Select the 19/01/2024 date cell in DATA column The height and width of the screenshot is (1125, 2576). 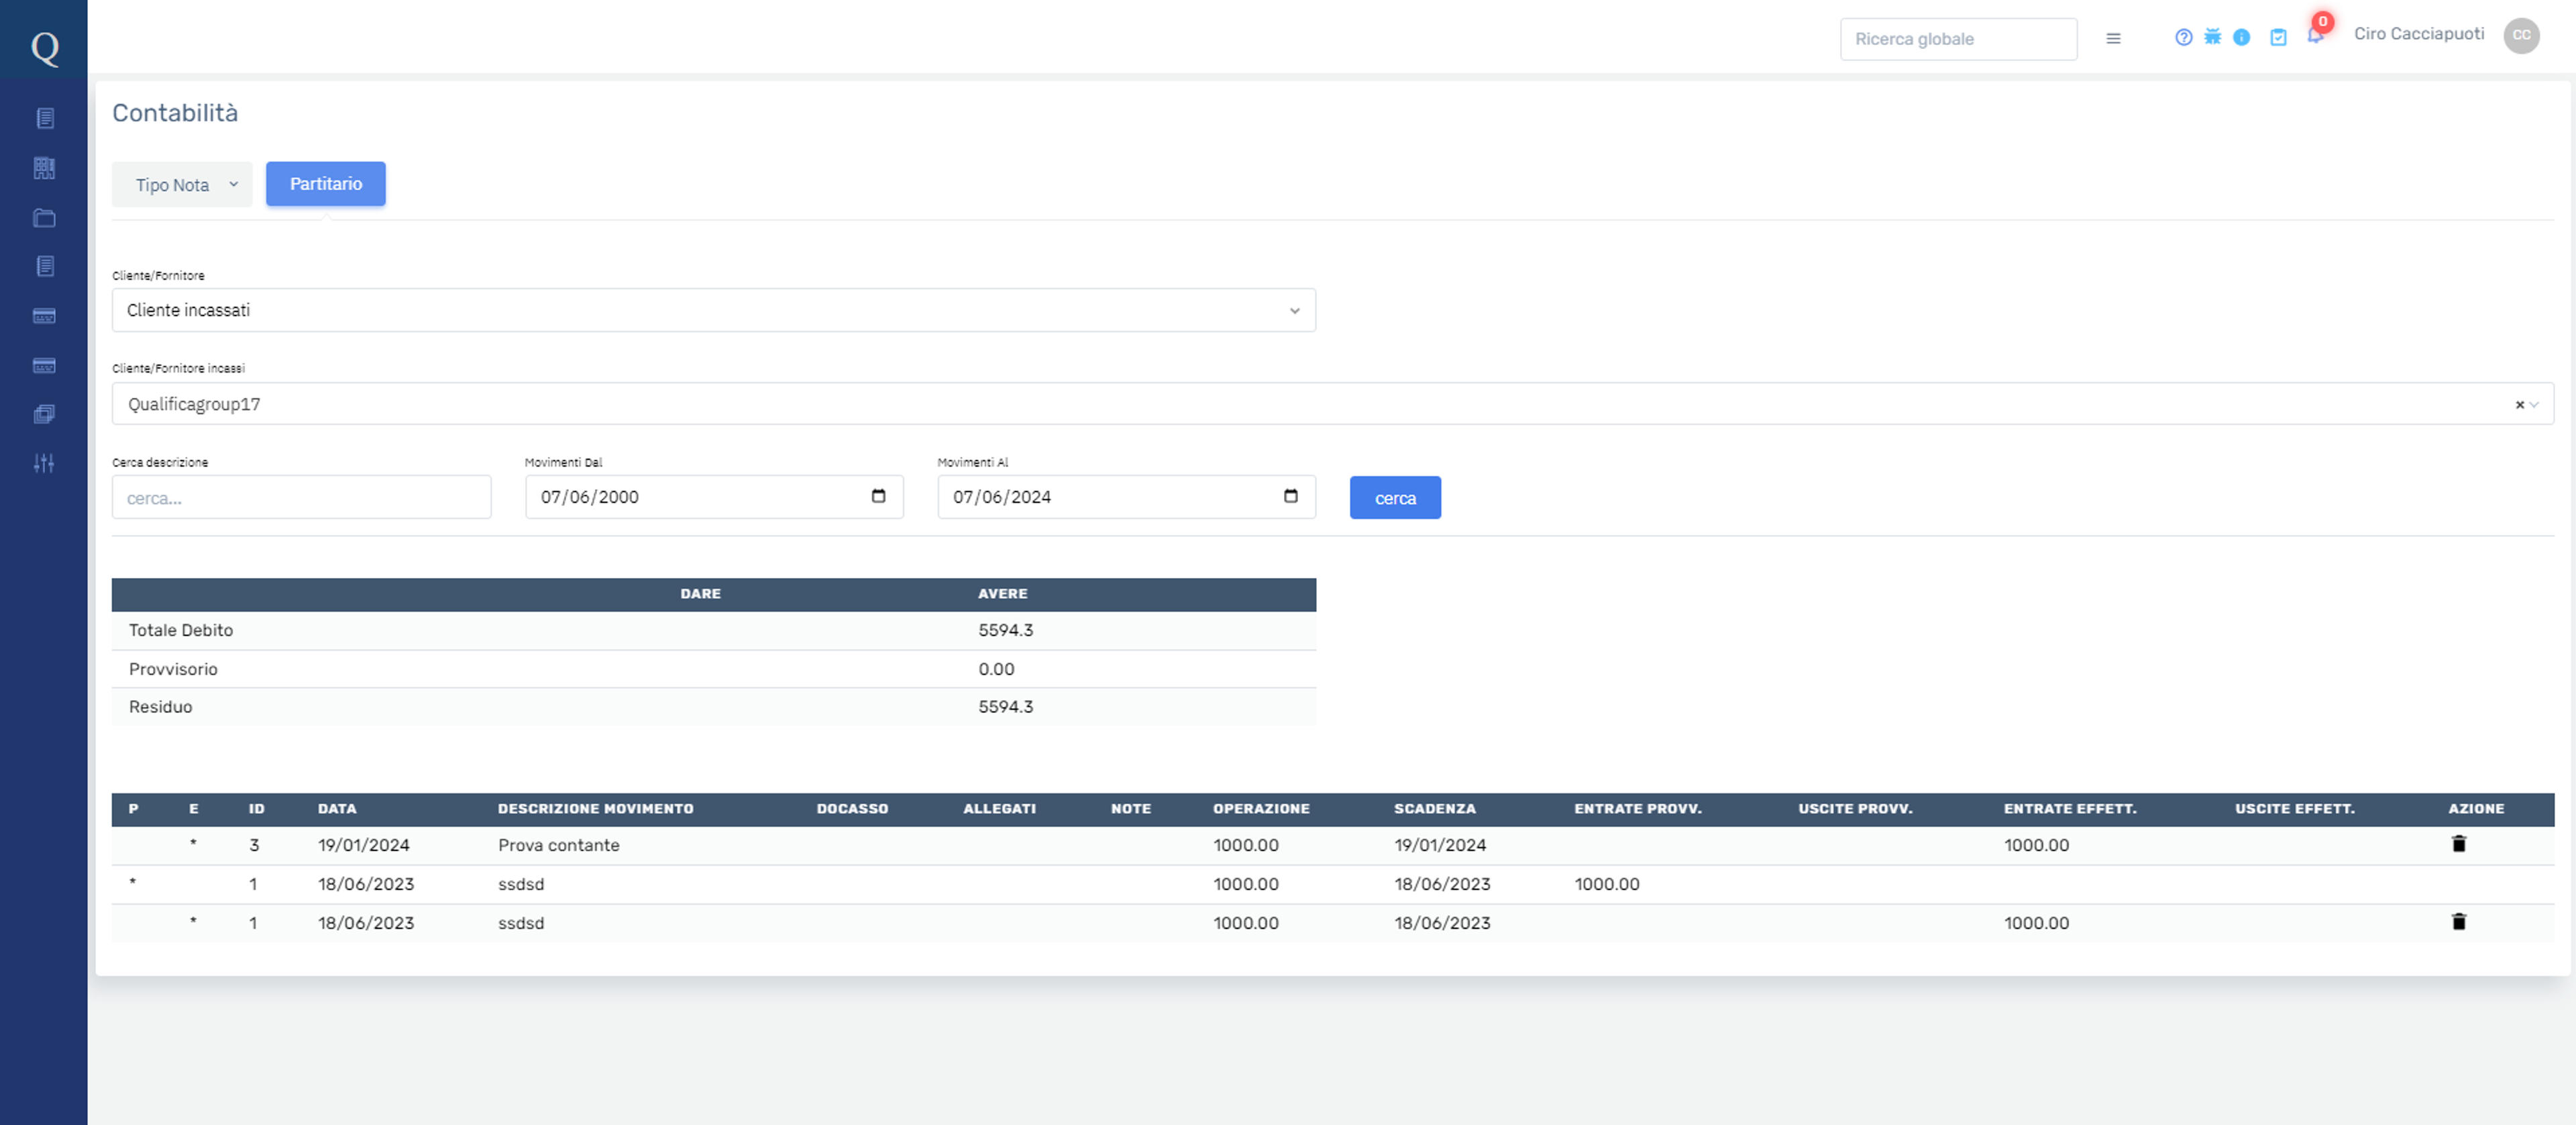click(364, 844)
